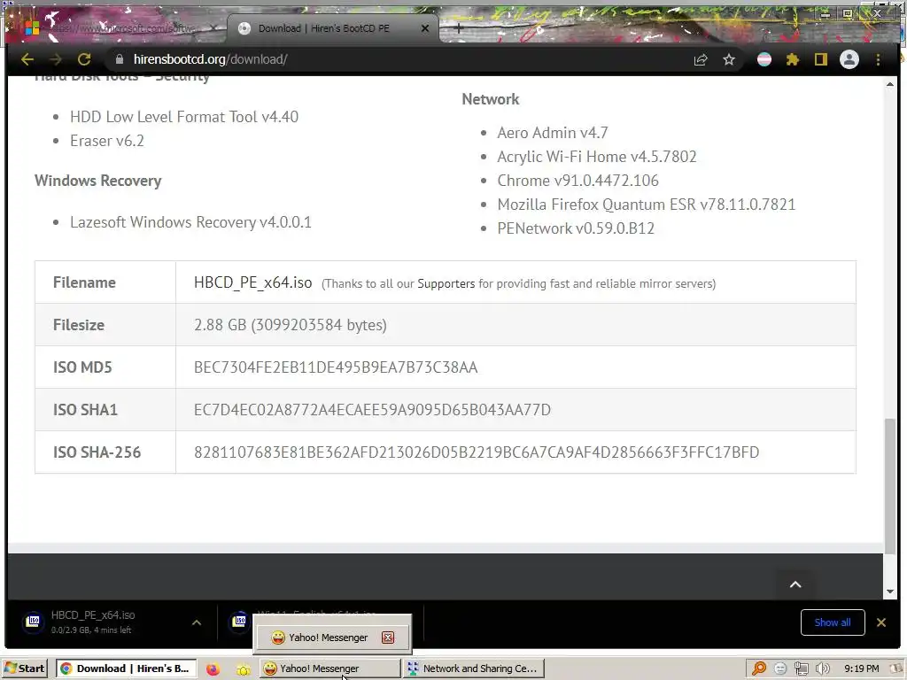Screen dimensions: 907x680
Task: Go back to the previous page
Action: pos(27,59)
